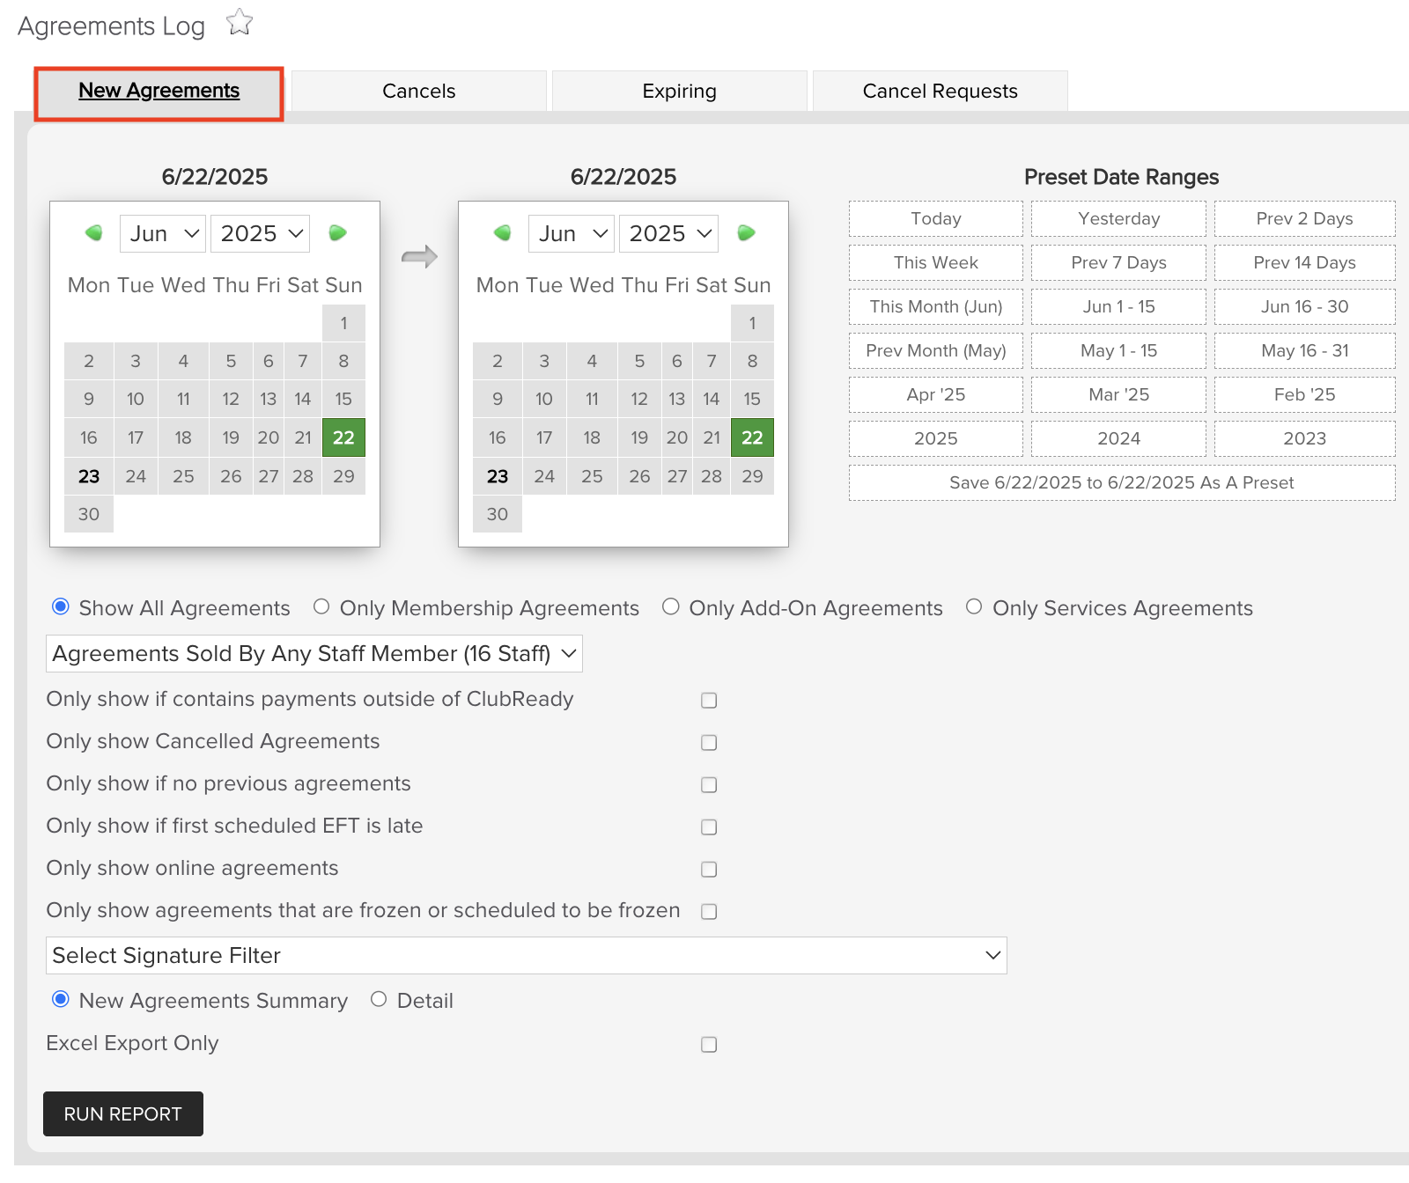Switch to New Agreements tab
This screenshot has width=1409, height=1183.
point(159,92)
